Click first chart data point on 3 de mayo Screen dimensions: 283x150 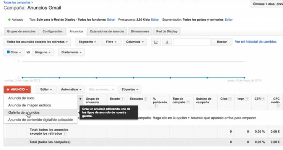coord(23,78)
